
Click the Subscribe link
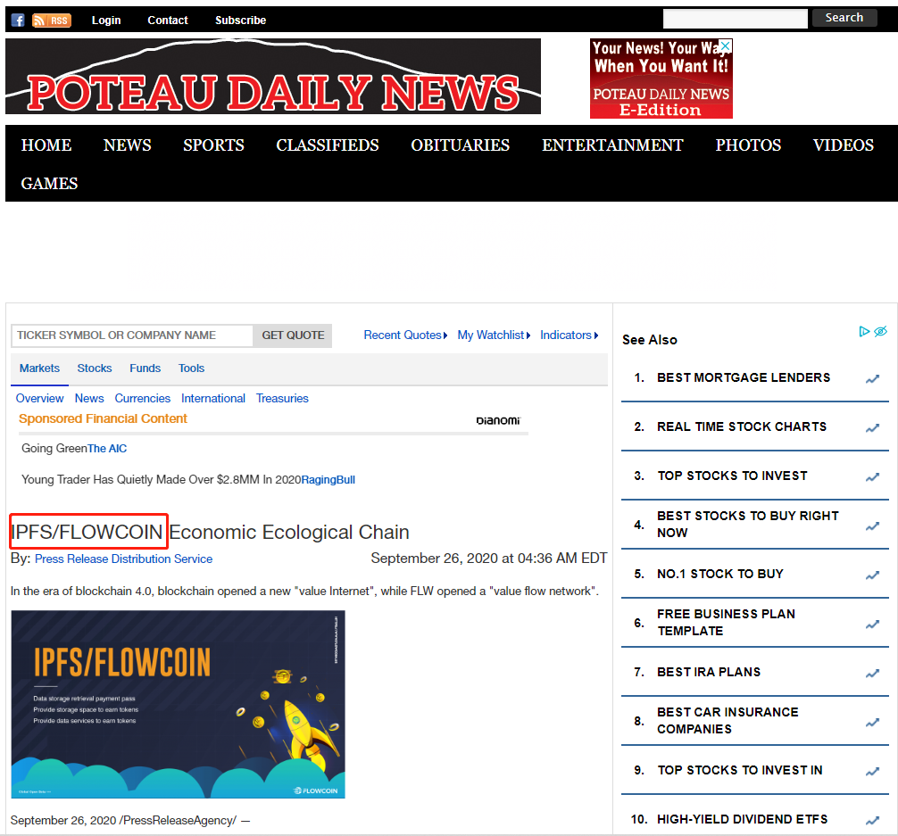(x=240, y=21)
